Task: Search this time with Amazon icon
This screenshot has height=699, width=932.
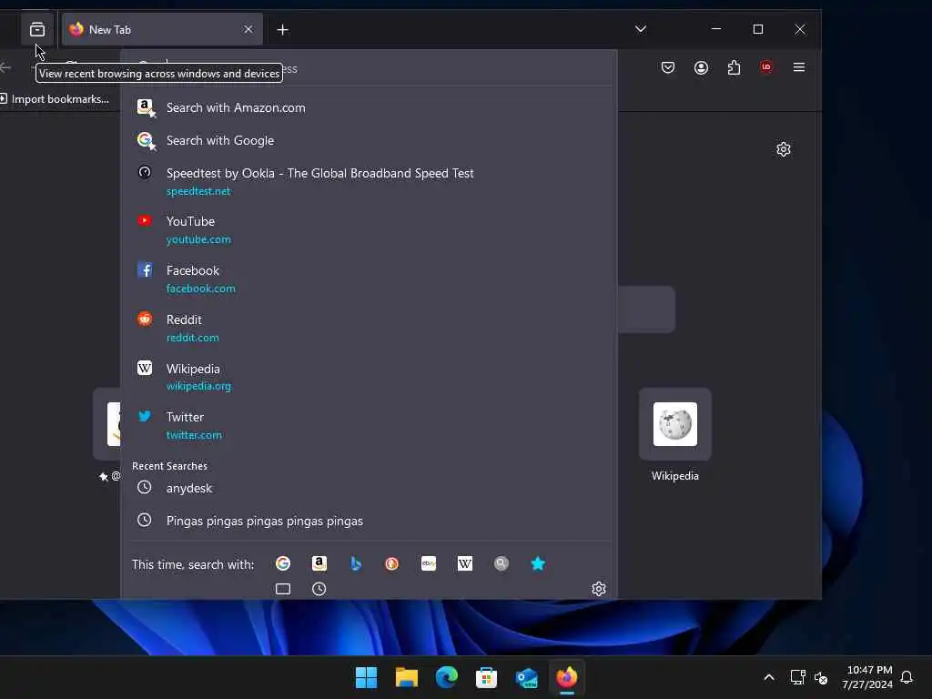Action: [x=319, y=563]
